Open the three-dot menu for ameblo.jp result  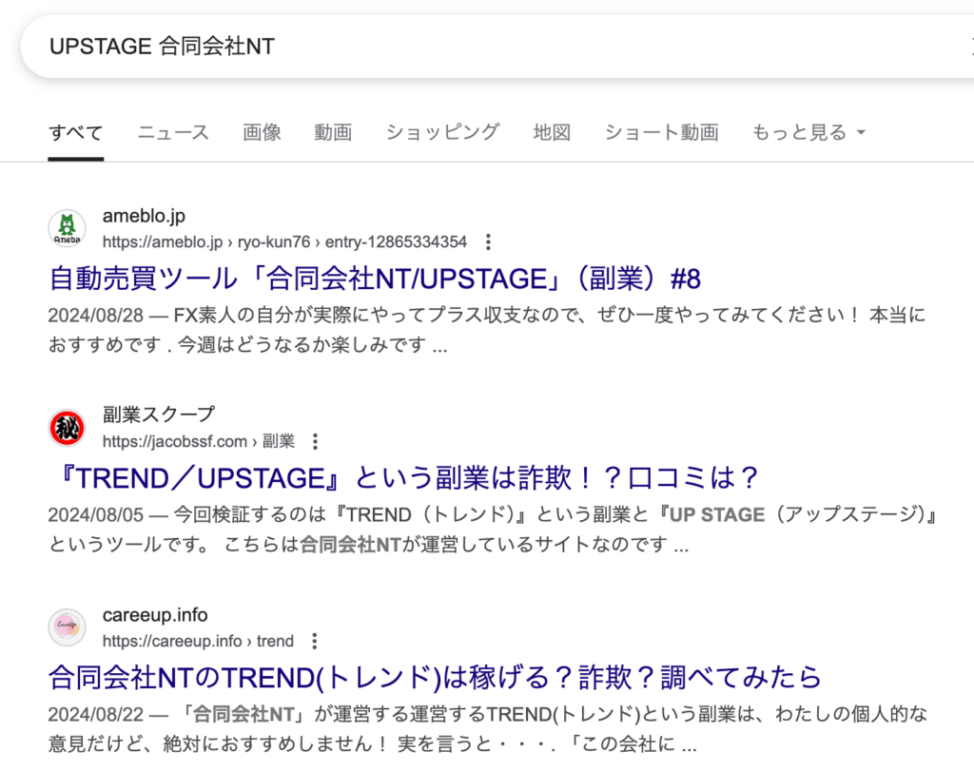click(x=488, y=242)
